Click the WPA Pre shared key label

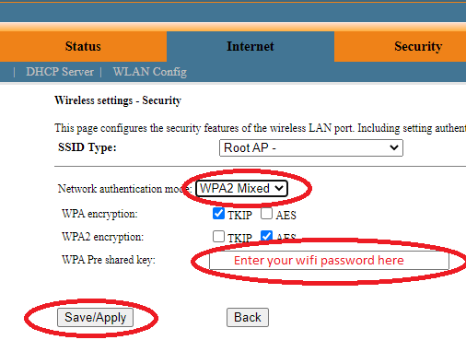(x=109, y=260)
